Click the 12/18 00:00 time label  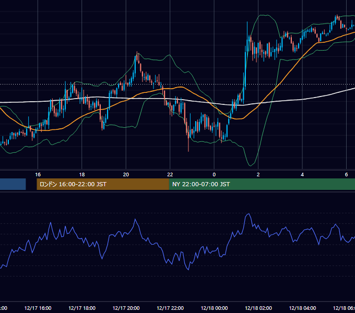pos(214,308)
